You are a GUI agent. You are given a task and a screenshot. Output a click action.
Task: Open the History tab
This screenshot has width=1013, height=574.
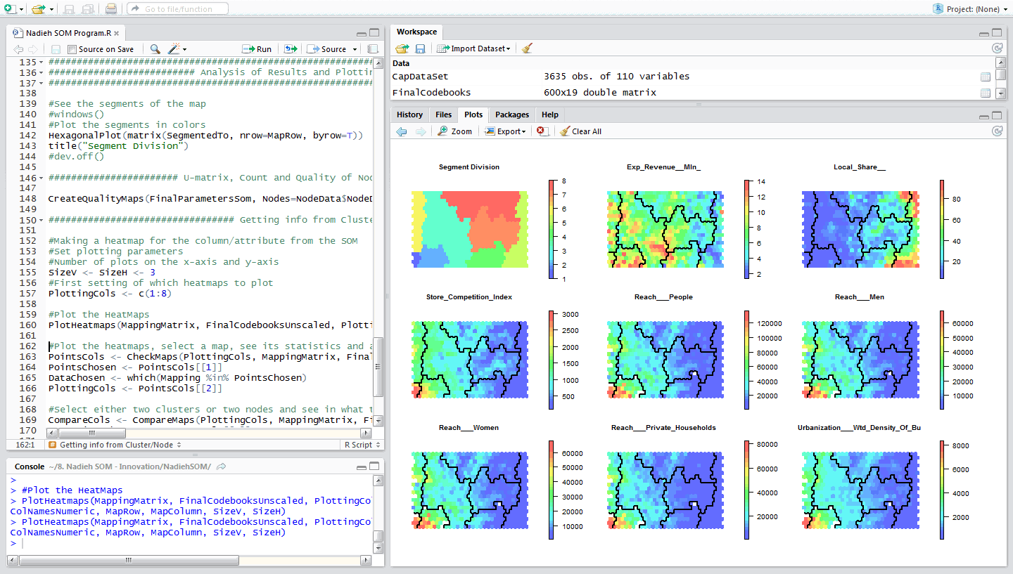pos(409,115)
